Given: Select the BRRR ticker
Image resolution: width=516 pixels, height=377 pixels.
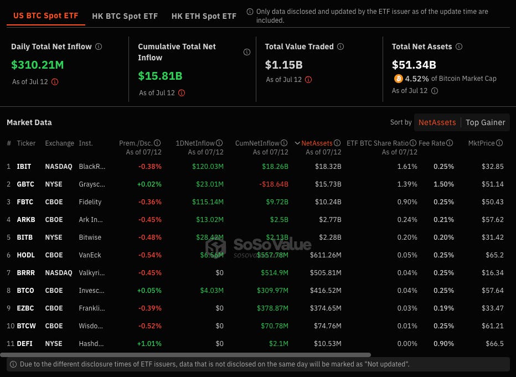Looking at the screenshot, I should pos(25,273).
